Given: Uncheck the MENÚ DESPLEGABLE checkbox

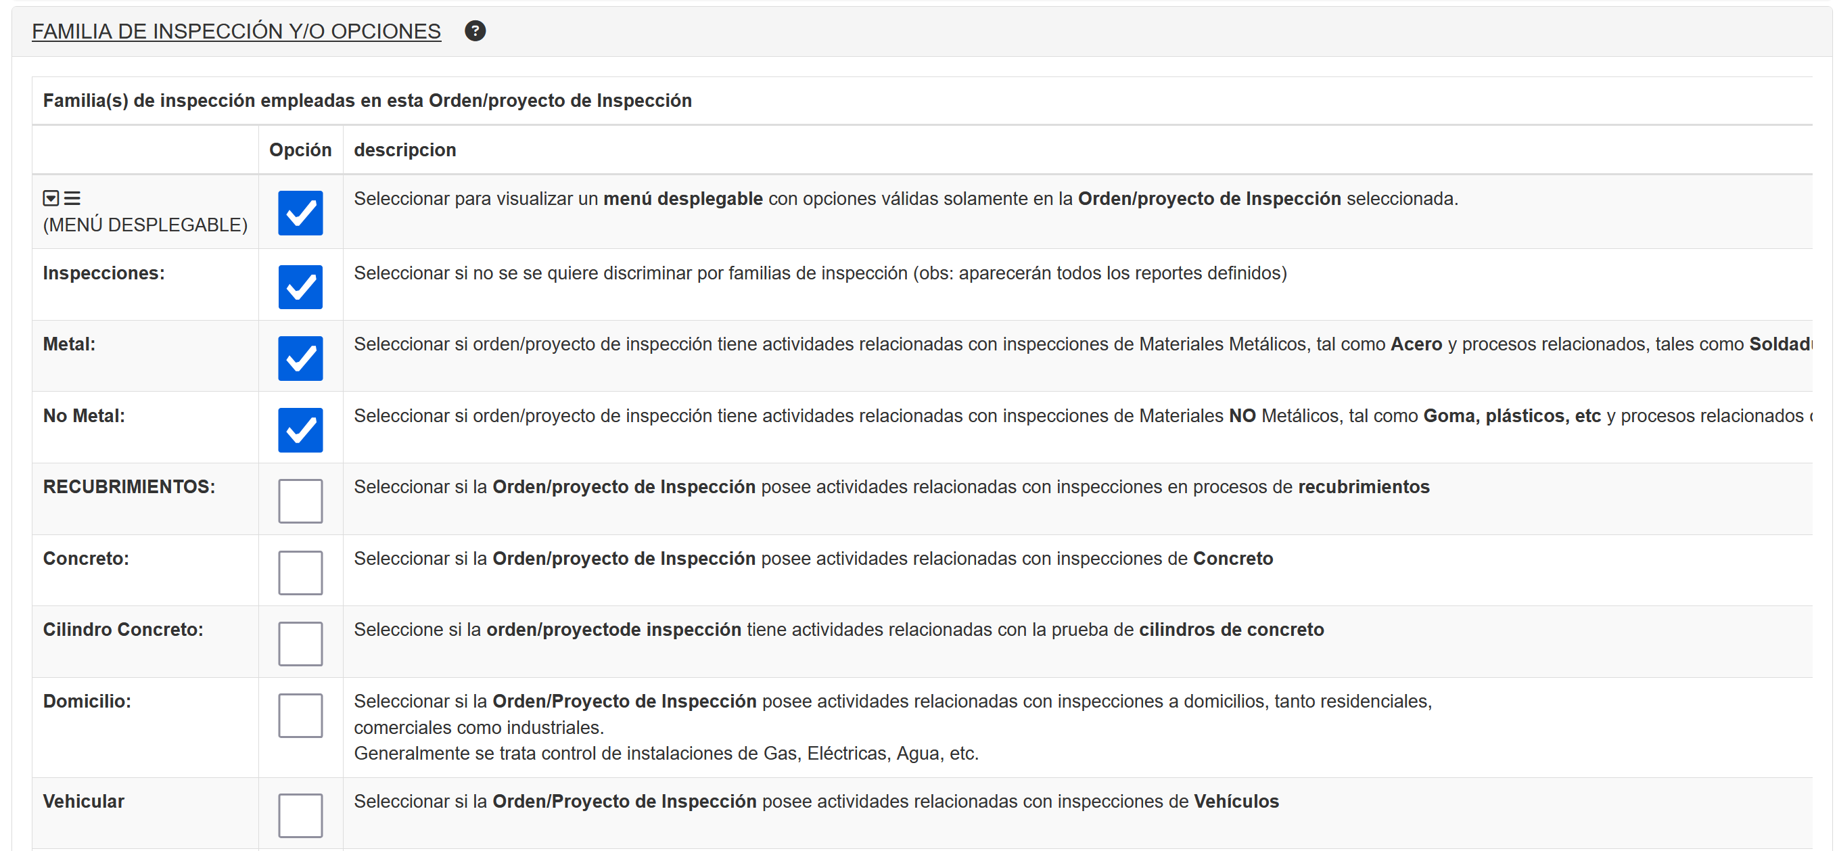Looking at the screenshot, I should click(300, 212).
